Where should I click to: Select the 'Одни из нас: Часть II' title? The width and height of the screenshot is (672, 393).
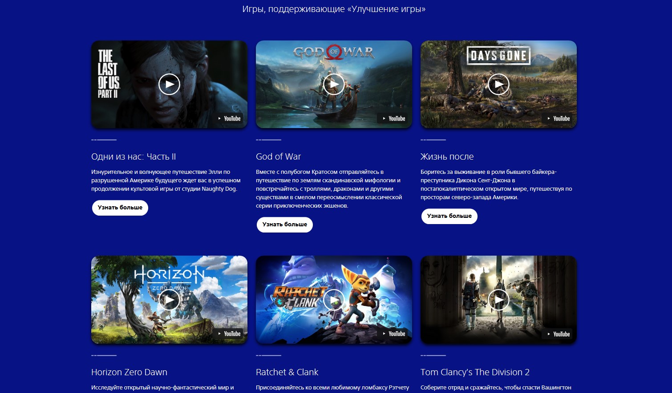pyautogui.click(x=134, y=156)
